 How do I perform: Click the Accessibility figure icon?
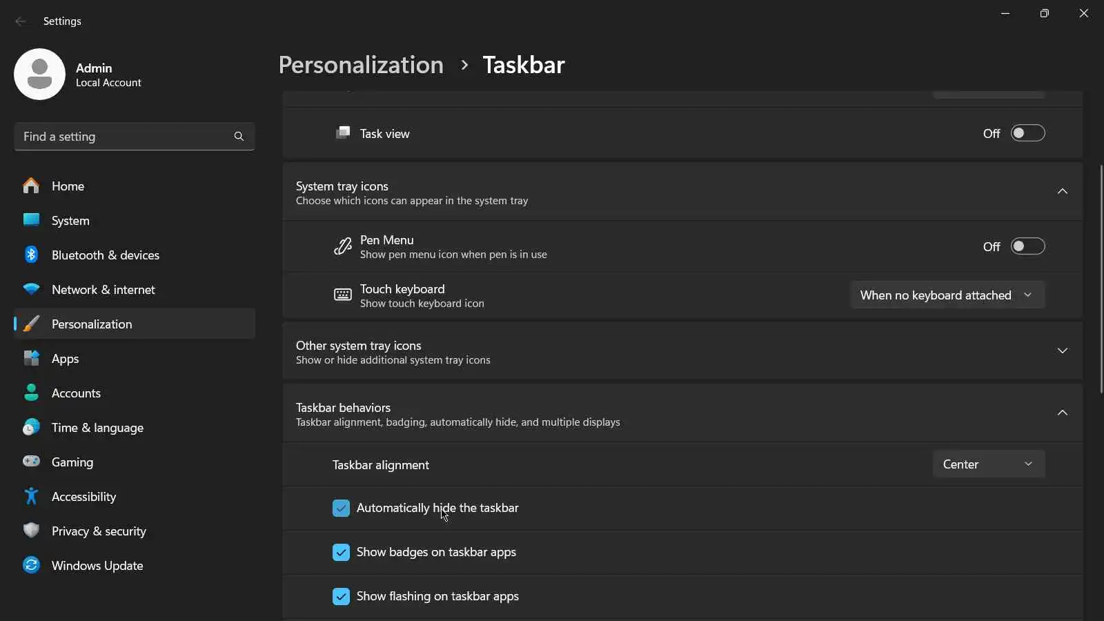pos(31,496)
